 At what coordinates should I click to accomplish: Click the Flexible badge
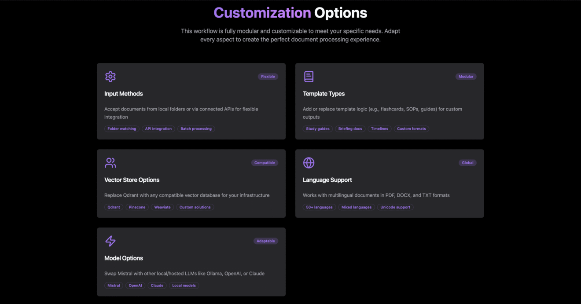click(268, 77)
